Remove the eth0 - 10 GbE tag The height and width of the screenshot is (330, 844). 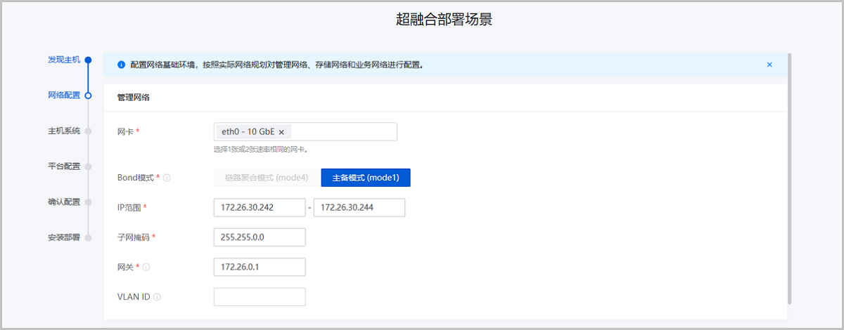coord(281,132)
